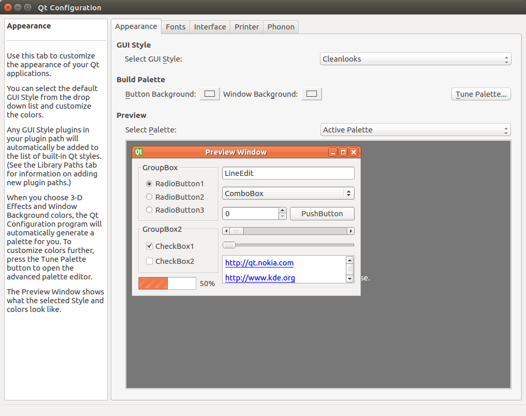Image resolution: width=526 pixels, height=416 pixels.
Task: Click the horizontal slider handle in preview
Action: (228, 245)
